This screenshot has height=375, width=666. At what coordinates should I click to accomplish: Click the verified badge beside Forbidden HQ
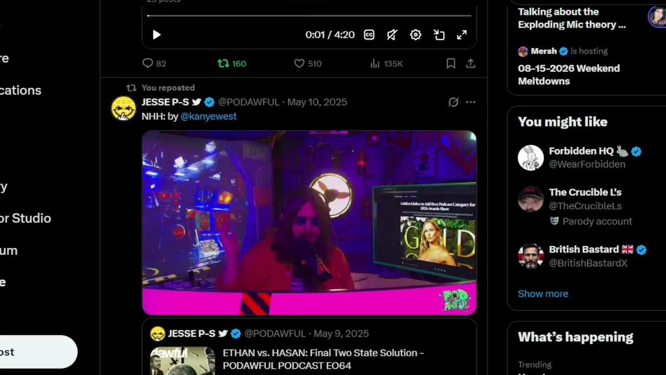[636, 152]
